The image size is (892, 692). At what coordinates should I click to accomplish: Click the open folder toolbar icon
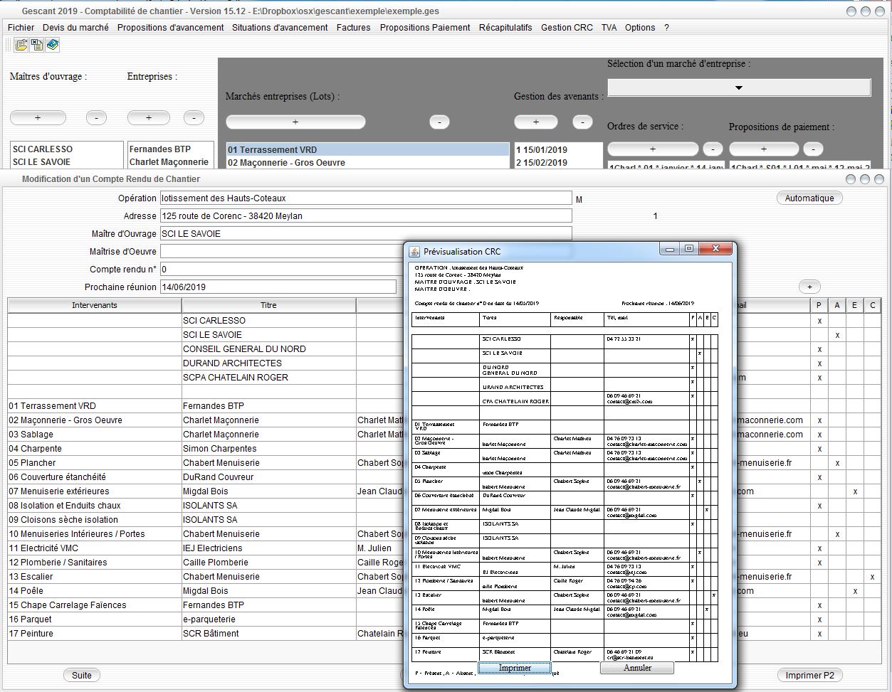(21, 45)
